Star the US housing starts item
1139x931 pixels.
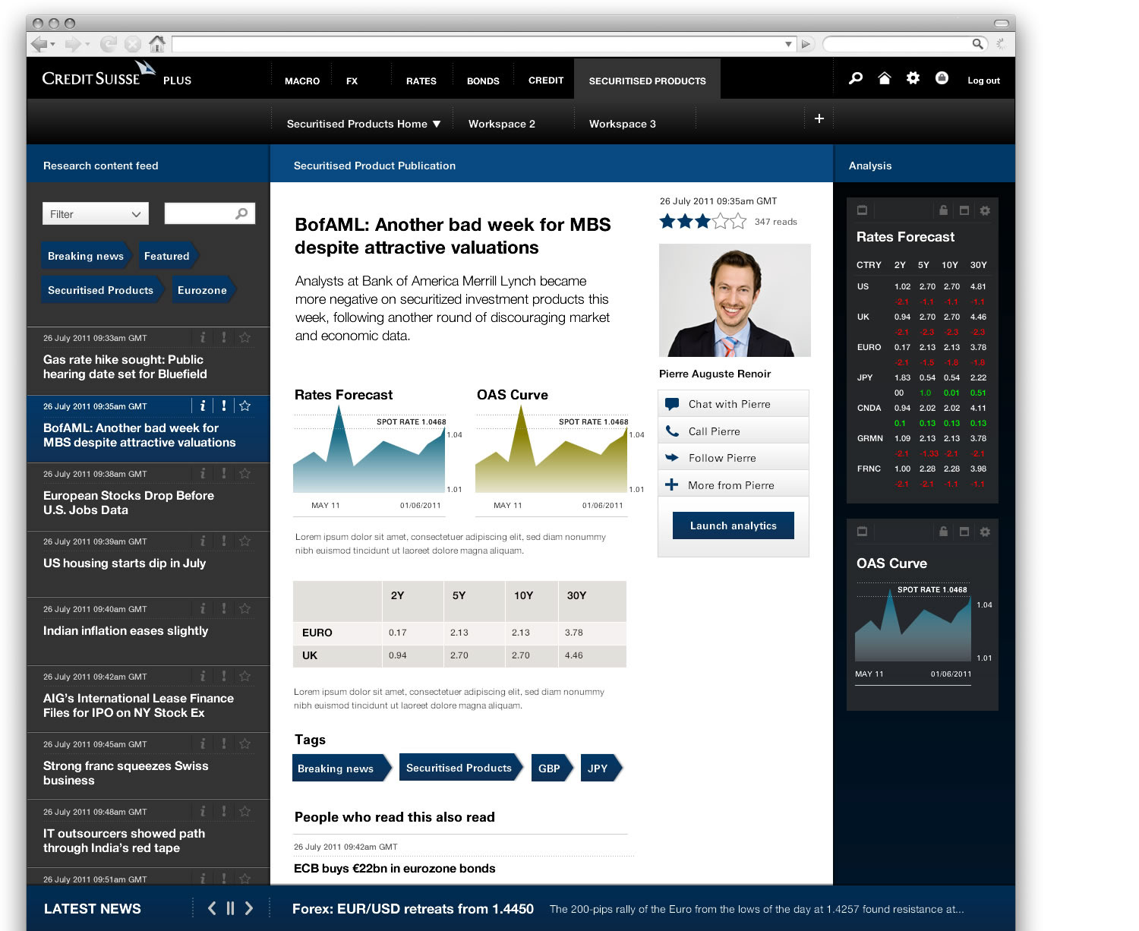click(245, 541)
